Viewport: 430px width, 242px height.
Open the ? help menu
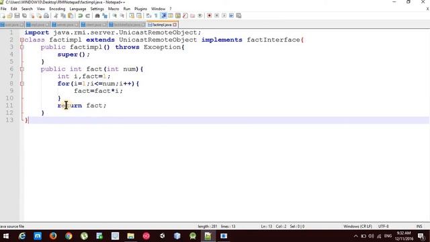[170, 9]
